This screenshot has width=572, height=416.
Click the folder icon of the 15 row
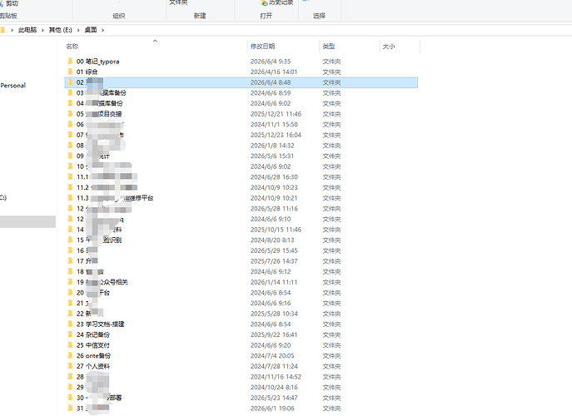click(x=70, y=240)
